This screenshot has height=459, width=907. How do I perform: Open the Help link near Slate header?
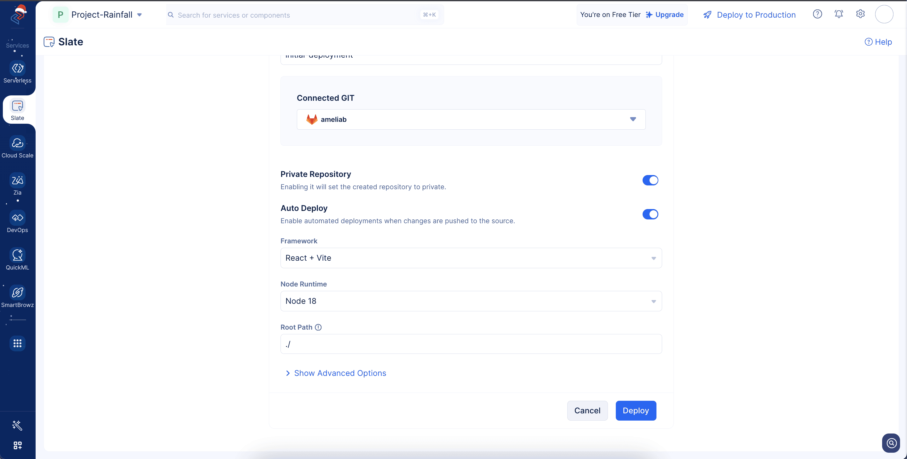[878, 42]
